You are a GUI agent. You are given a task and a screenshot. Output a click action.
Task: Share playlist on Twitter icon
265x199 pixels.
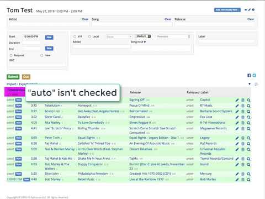[255, 75]
